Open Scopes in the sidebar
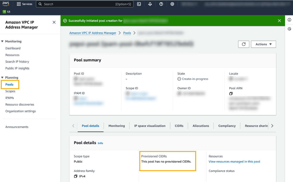 tap(10, 91)
